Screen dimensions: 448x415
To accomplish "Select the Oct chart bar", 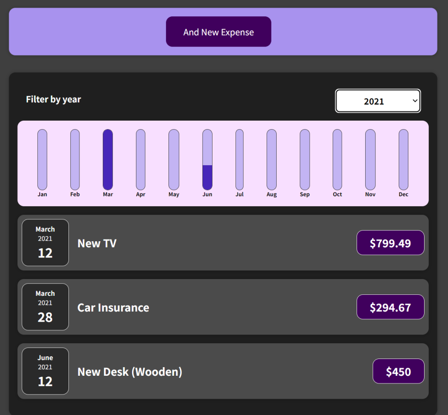I will (337, 160).
